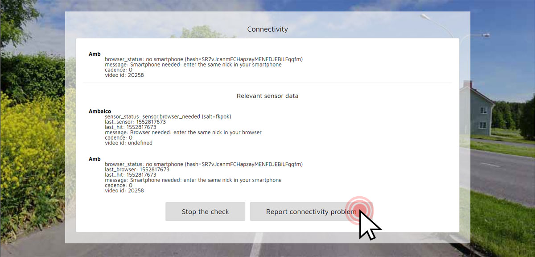This screenshot has width=535, height=257.
Task: Click the Amb name directly below Connectivity heading
Action: (95, 54)
